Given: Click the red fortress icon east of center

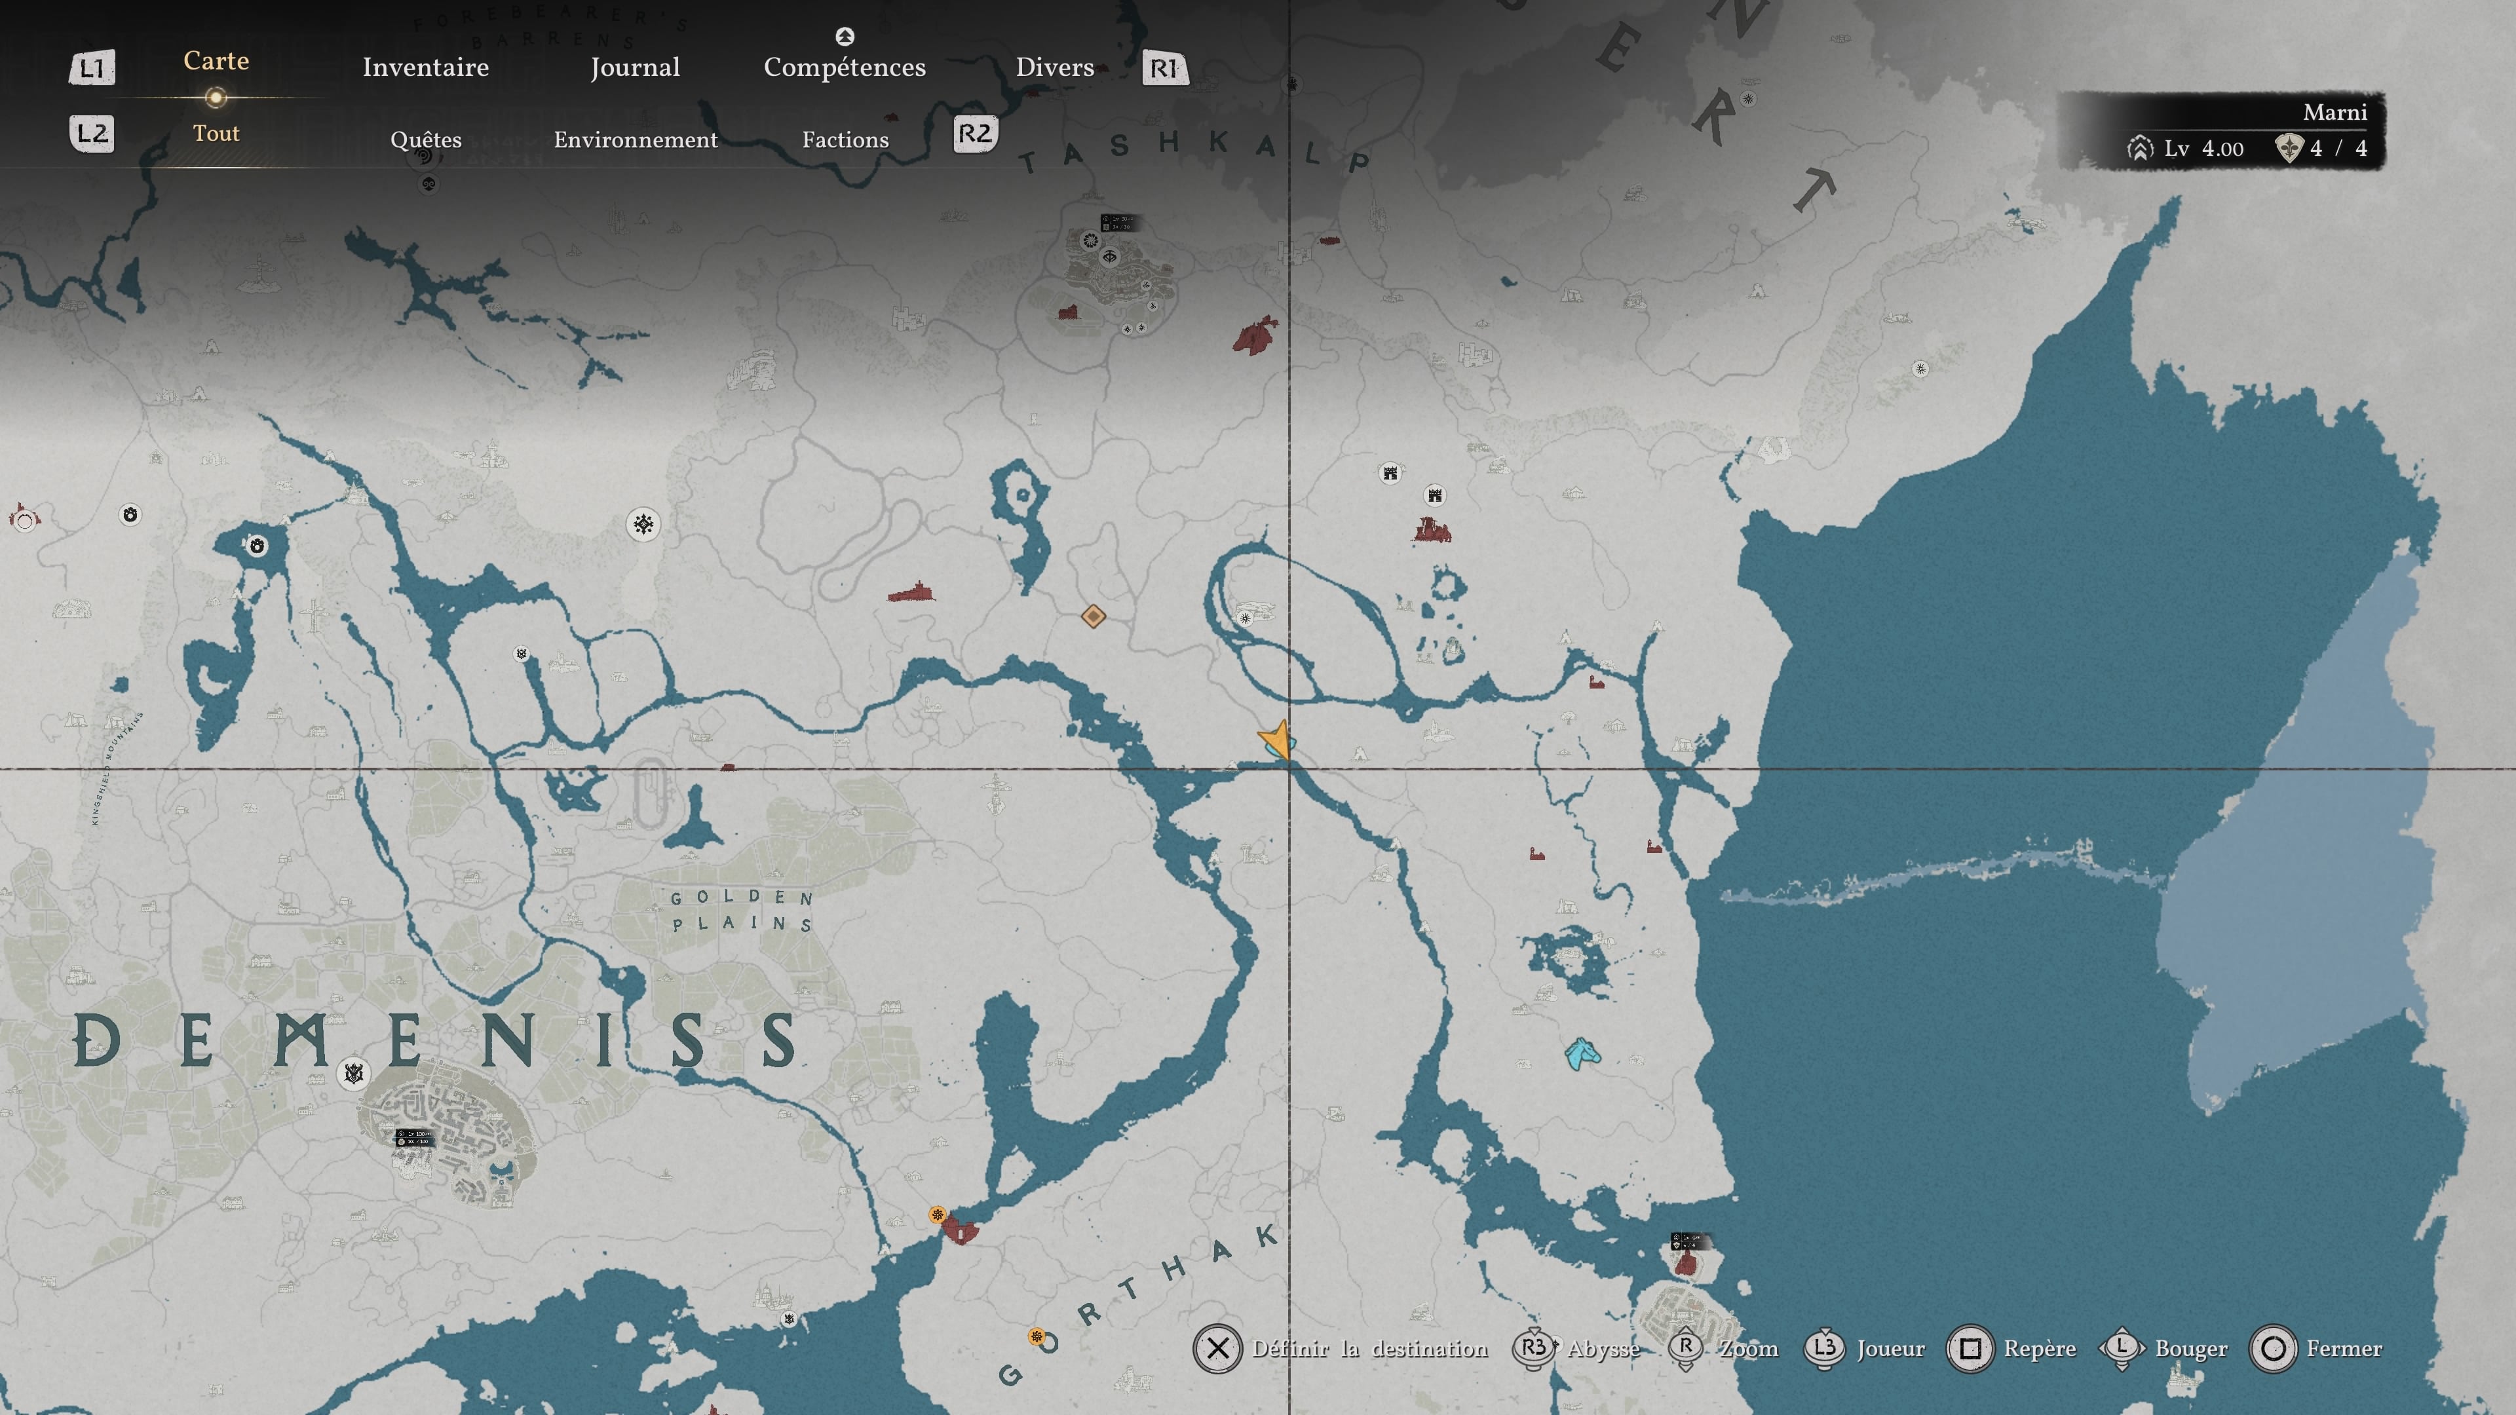Looking at the screenshot, I should tap(1432, 530).
